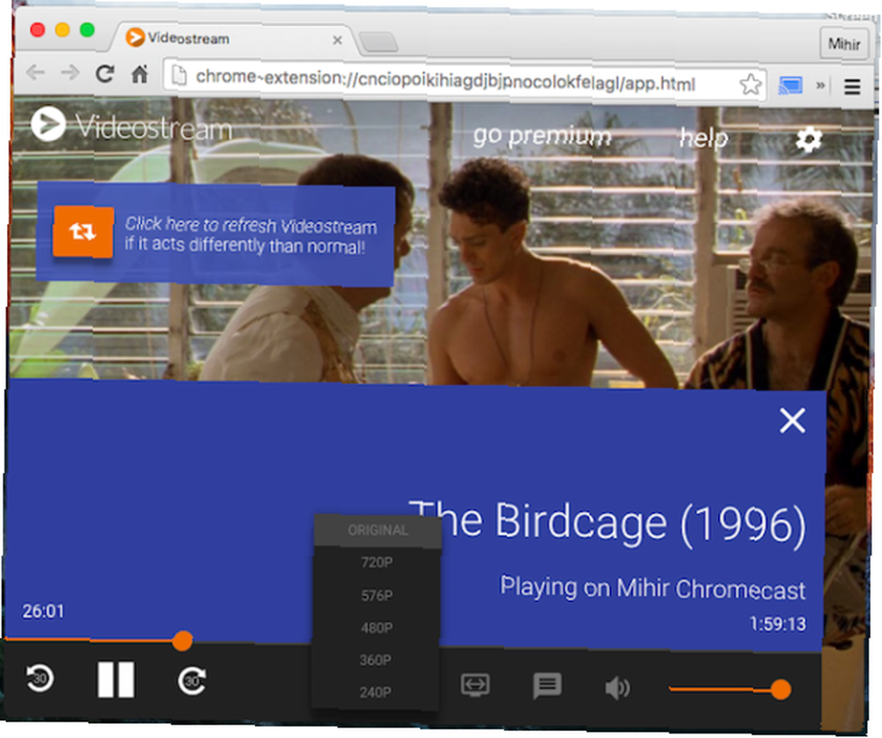This screenshot has height=738, width=882.
Task: Click the page info document icon
Action: coord(179,75)
